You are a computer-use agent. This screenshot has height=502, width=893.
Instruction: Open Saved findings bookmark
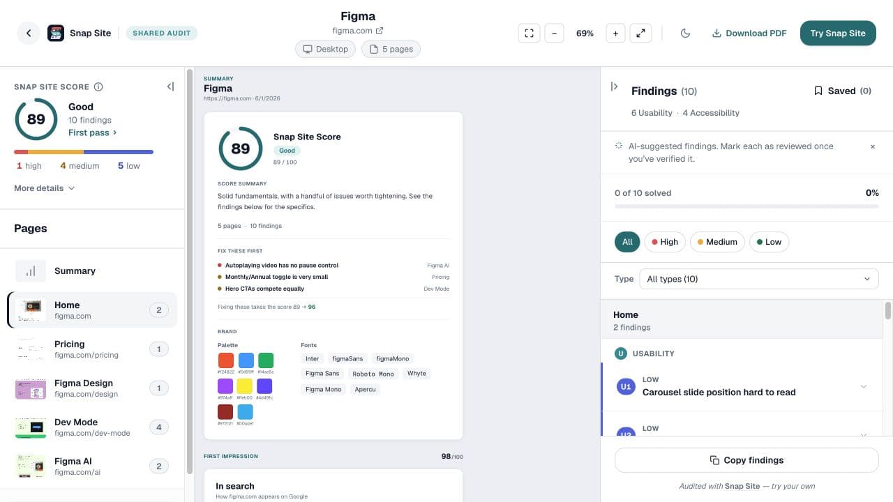coord(843,91)
